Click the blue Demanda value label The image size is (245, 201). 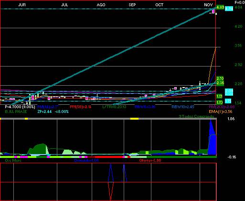[x=86, y=160]
